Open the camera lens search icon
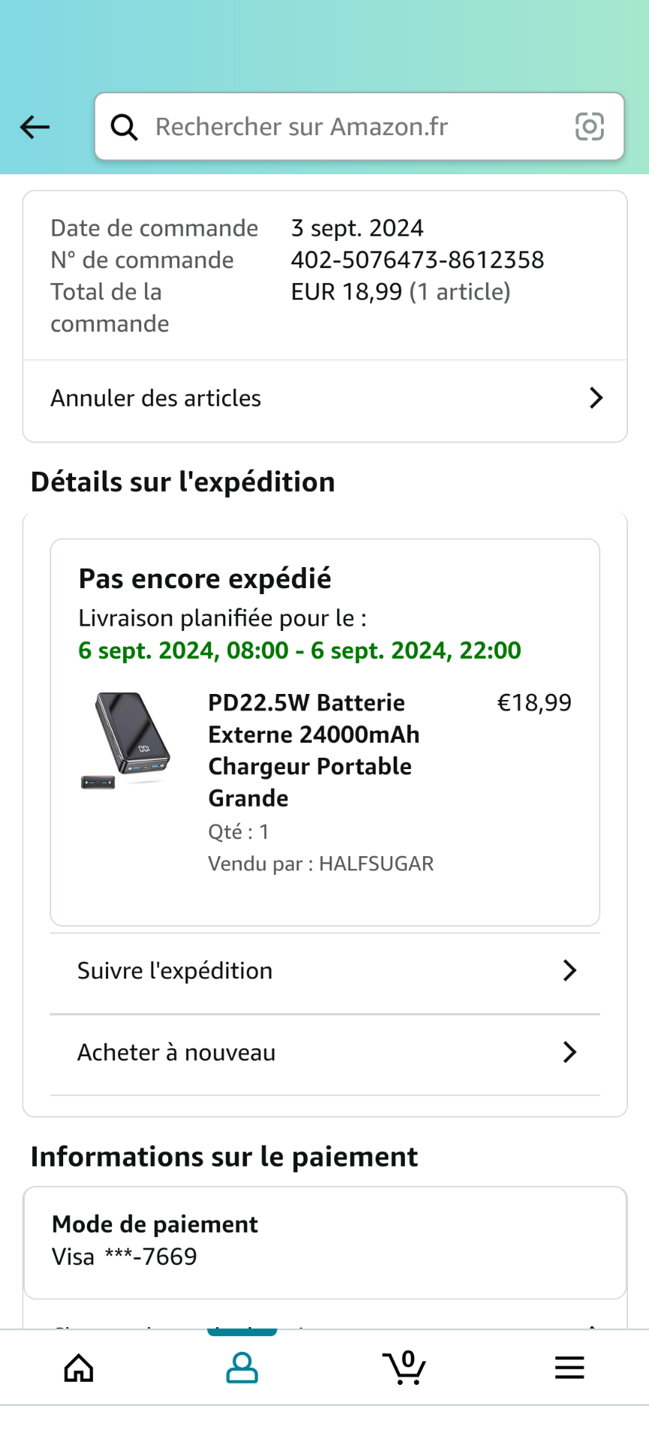 coord(589,127)
